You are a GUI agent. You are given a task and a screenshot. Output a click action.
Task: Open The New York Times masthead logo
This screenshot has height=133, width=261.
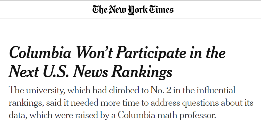[133, 10]
